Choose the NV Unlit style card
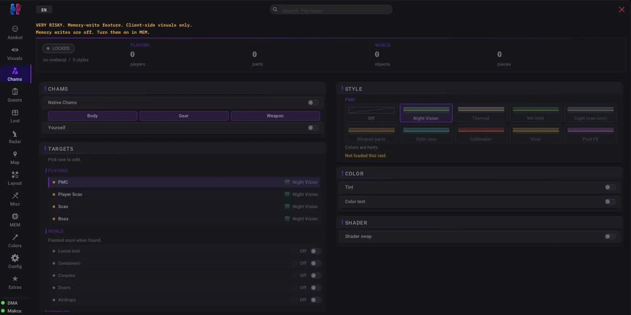The image size is (631, 315). click(x=535, y=113)
